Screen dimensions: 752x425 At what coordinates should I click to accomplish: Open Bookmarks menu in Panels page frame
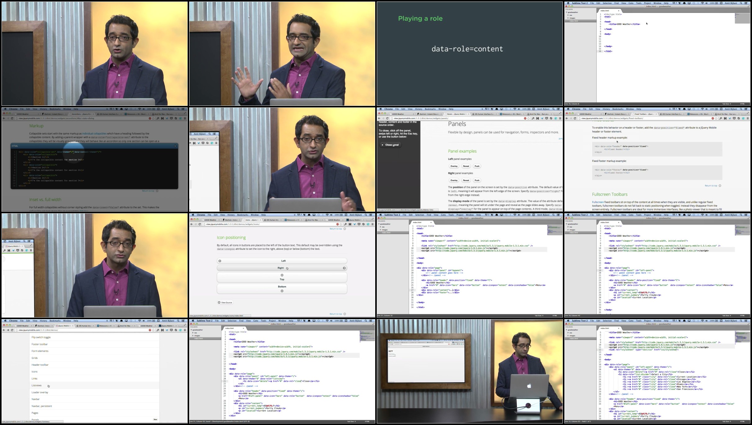pyautogui.click(x=430, y=109)
